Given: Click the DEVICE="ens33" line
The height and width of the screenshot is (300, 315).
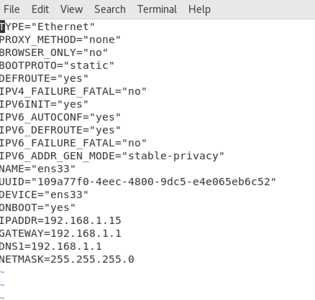Looking at the screenshot, I should [44, 195].
